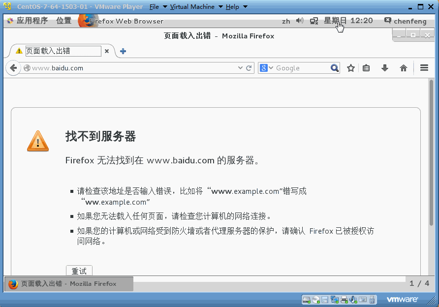Viewport: 439px width, 307px height.
Task: Minimize the Firefox window
Action: (399, 35)
